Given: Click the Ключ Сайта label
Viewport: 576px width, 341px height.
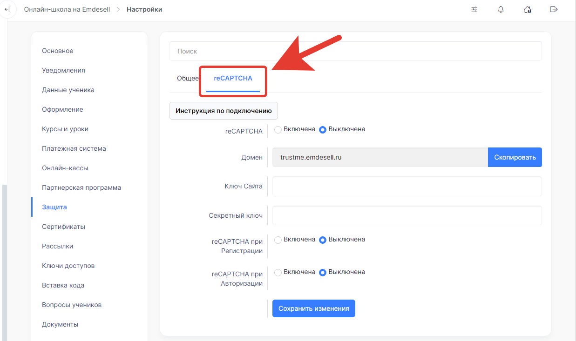Looking at the screenshot, I should pyautogui.click(x=244, y=186).
